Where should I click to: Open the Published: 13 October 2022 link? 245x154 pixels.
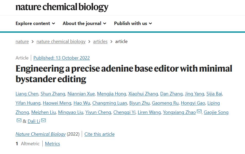coord(61,58)
